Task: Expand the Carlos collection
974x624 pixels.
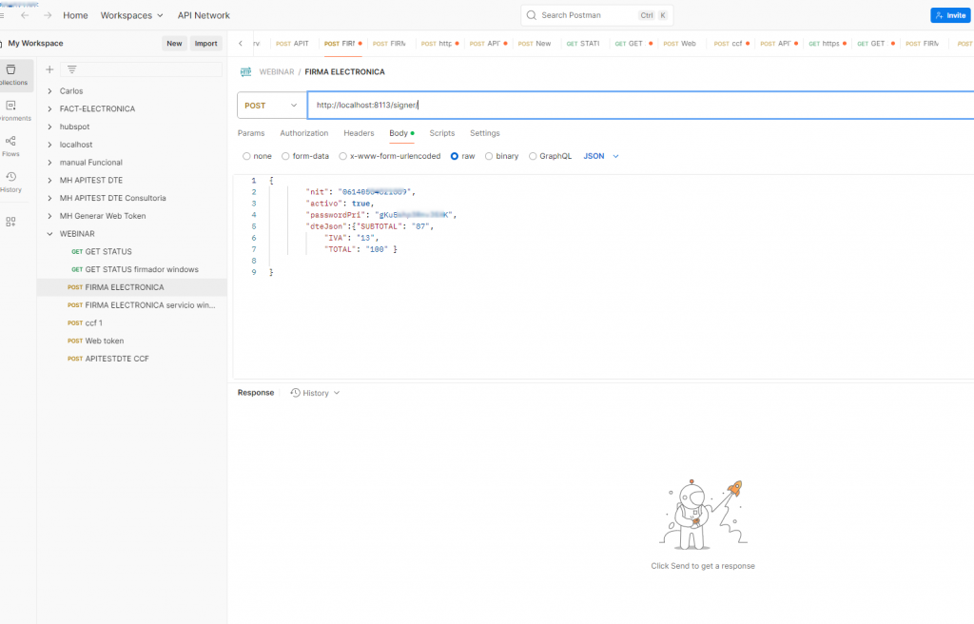Action: click(49, 91)
